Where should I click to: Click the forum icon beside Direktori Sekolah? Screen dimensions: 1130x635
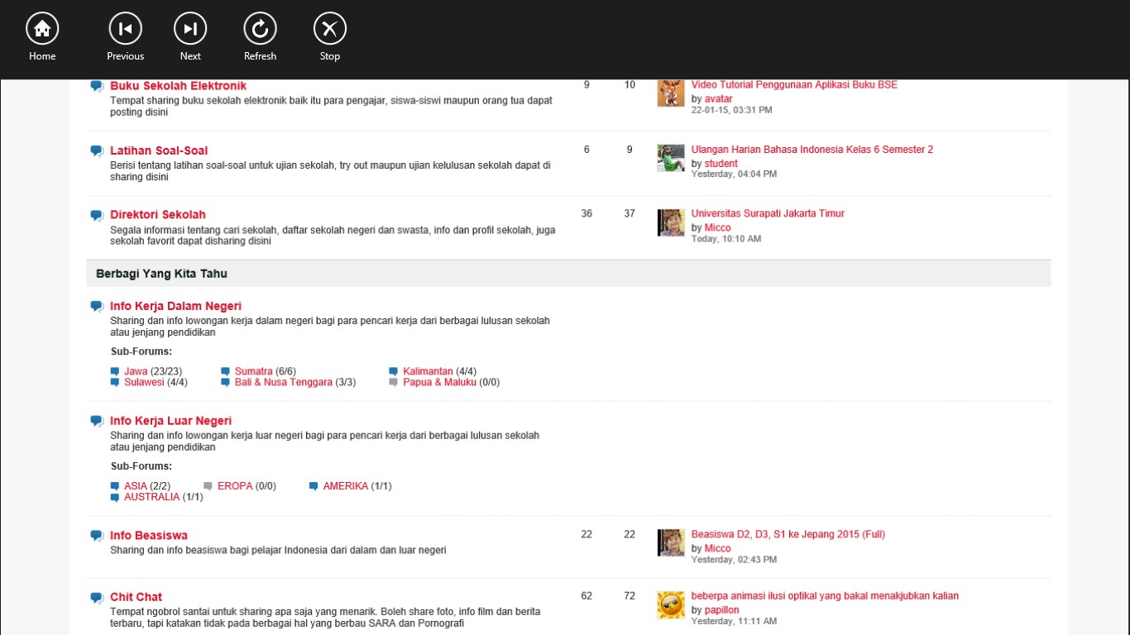97,215
